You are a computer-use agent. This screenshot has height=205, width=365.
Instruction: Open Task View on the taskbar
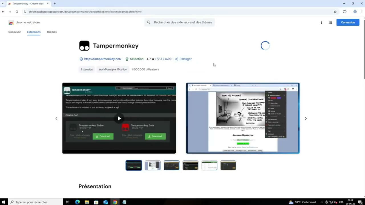click(x=68, y=202)
